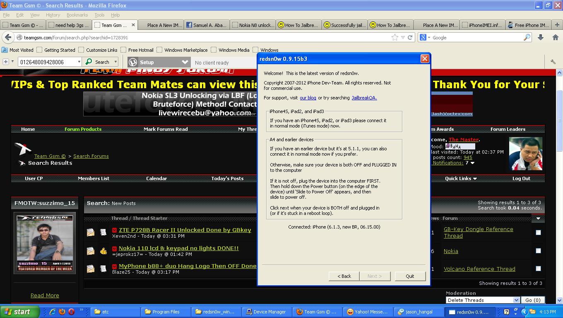Open Firefox Downloads arrow icon
563x318 pixels.
tap(541, 37)
